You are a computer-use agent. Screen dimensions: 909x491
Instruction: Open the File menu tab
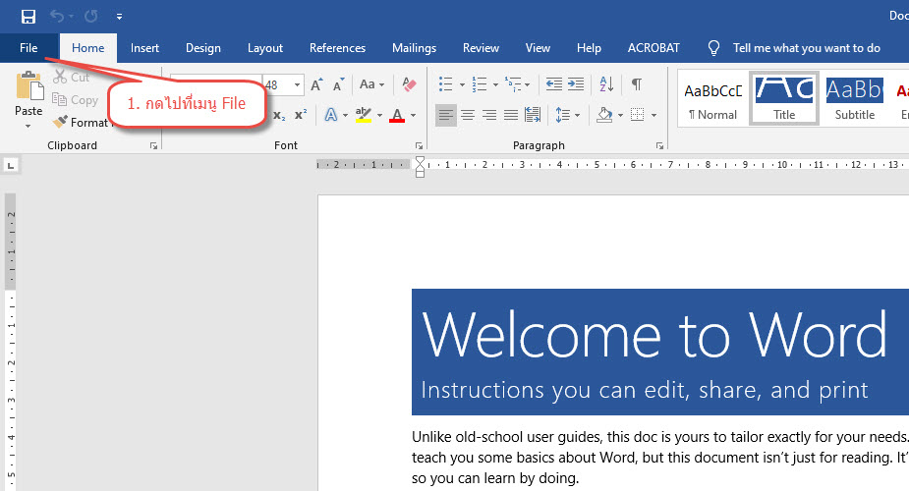pos(28,48)
